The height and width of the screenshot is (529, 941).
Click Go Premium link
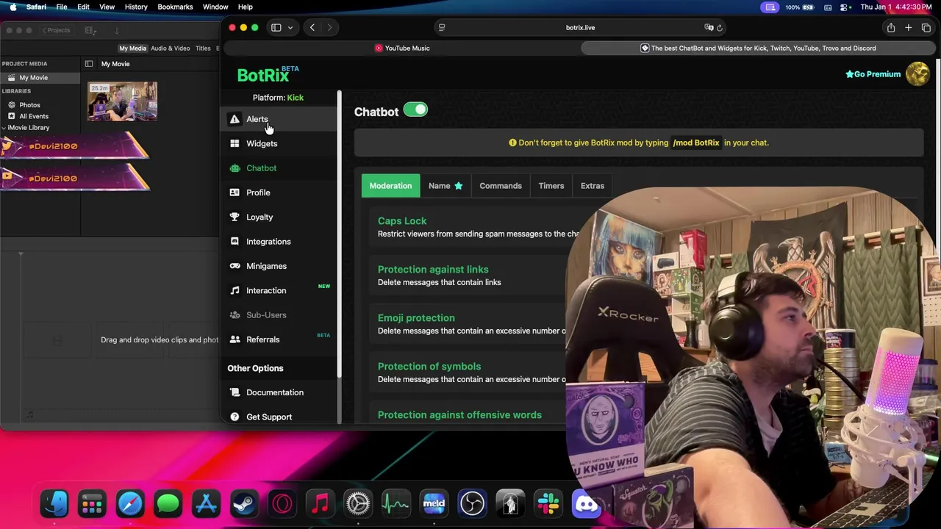873,74
